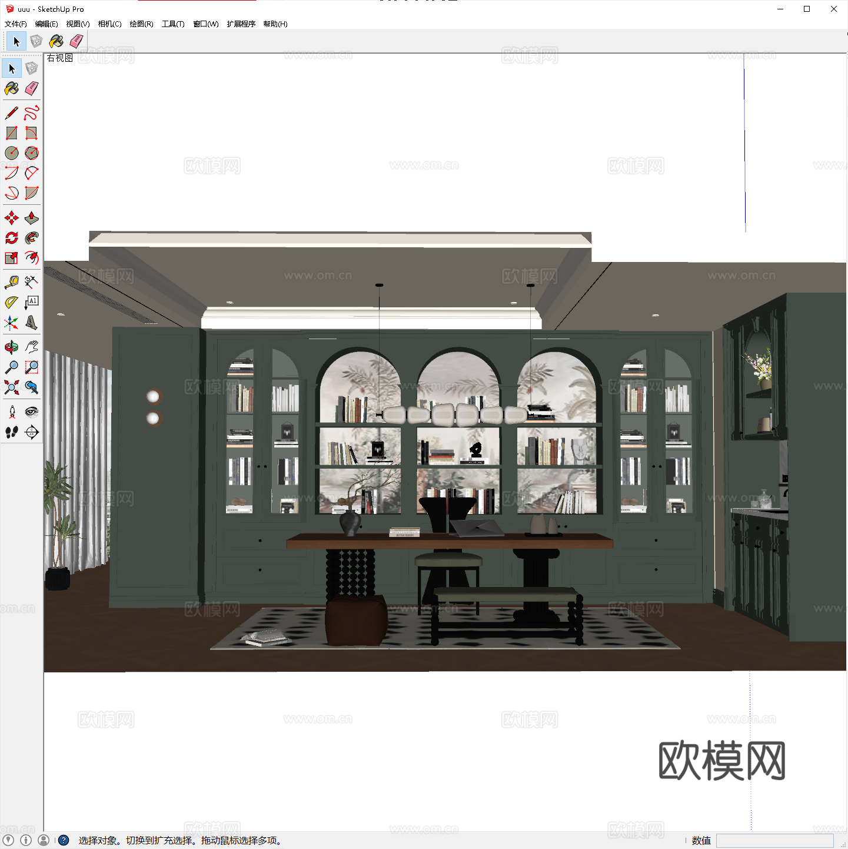
Task: Select the Arc tool
Action: pos(12,173)
